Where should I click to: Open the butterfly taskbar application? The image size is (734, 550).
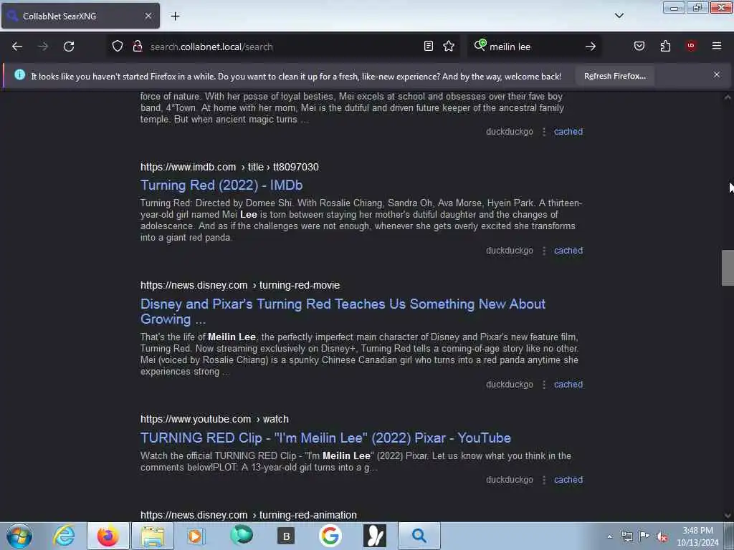pyautogui.click(x=374, y=536)
